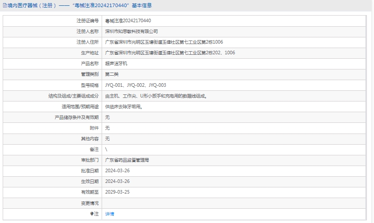
Task: Click the 生效日期 value 2024-03-26
Action: click(117, 181)
